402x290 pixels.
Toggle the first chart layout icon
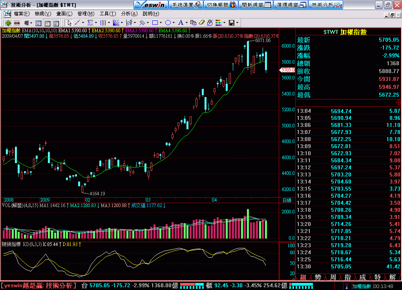tap(38, 23)
